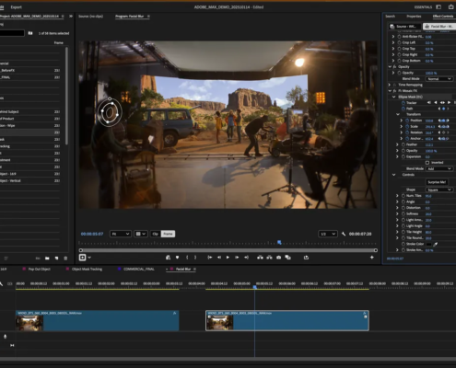This screenshot has height=368, width=456.
Task: Open the mask Blend Mode Add dropdown
Action: [439, 168]
